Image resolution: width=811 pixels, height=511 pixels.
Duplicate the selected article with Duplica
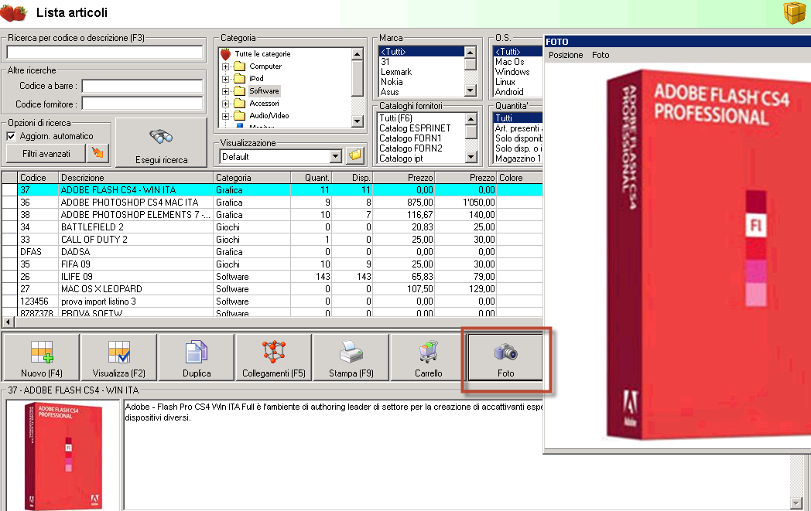pos(197,357)
